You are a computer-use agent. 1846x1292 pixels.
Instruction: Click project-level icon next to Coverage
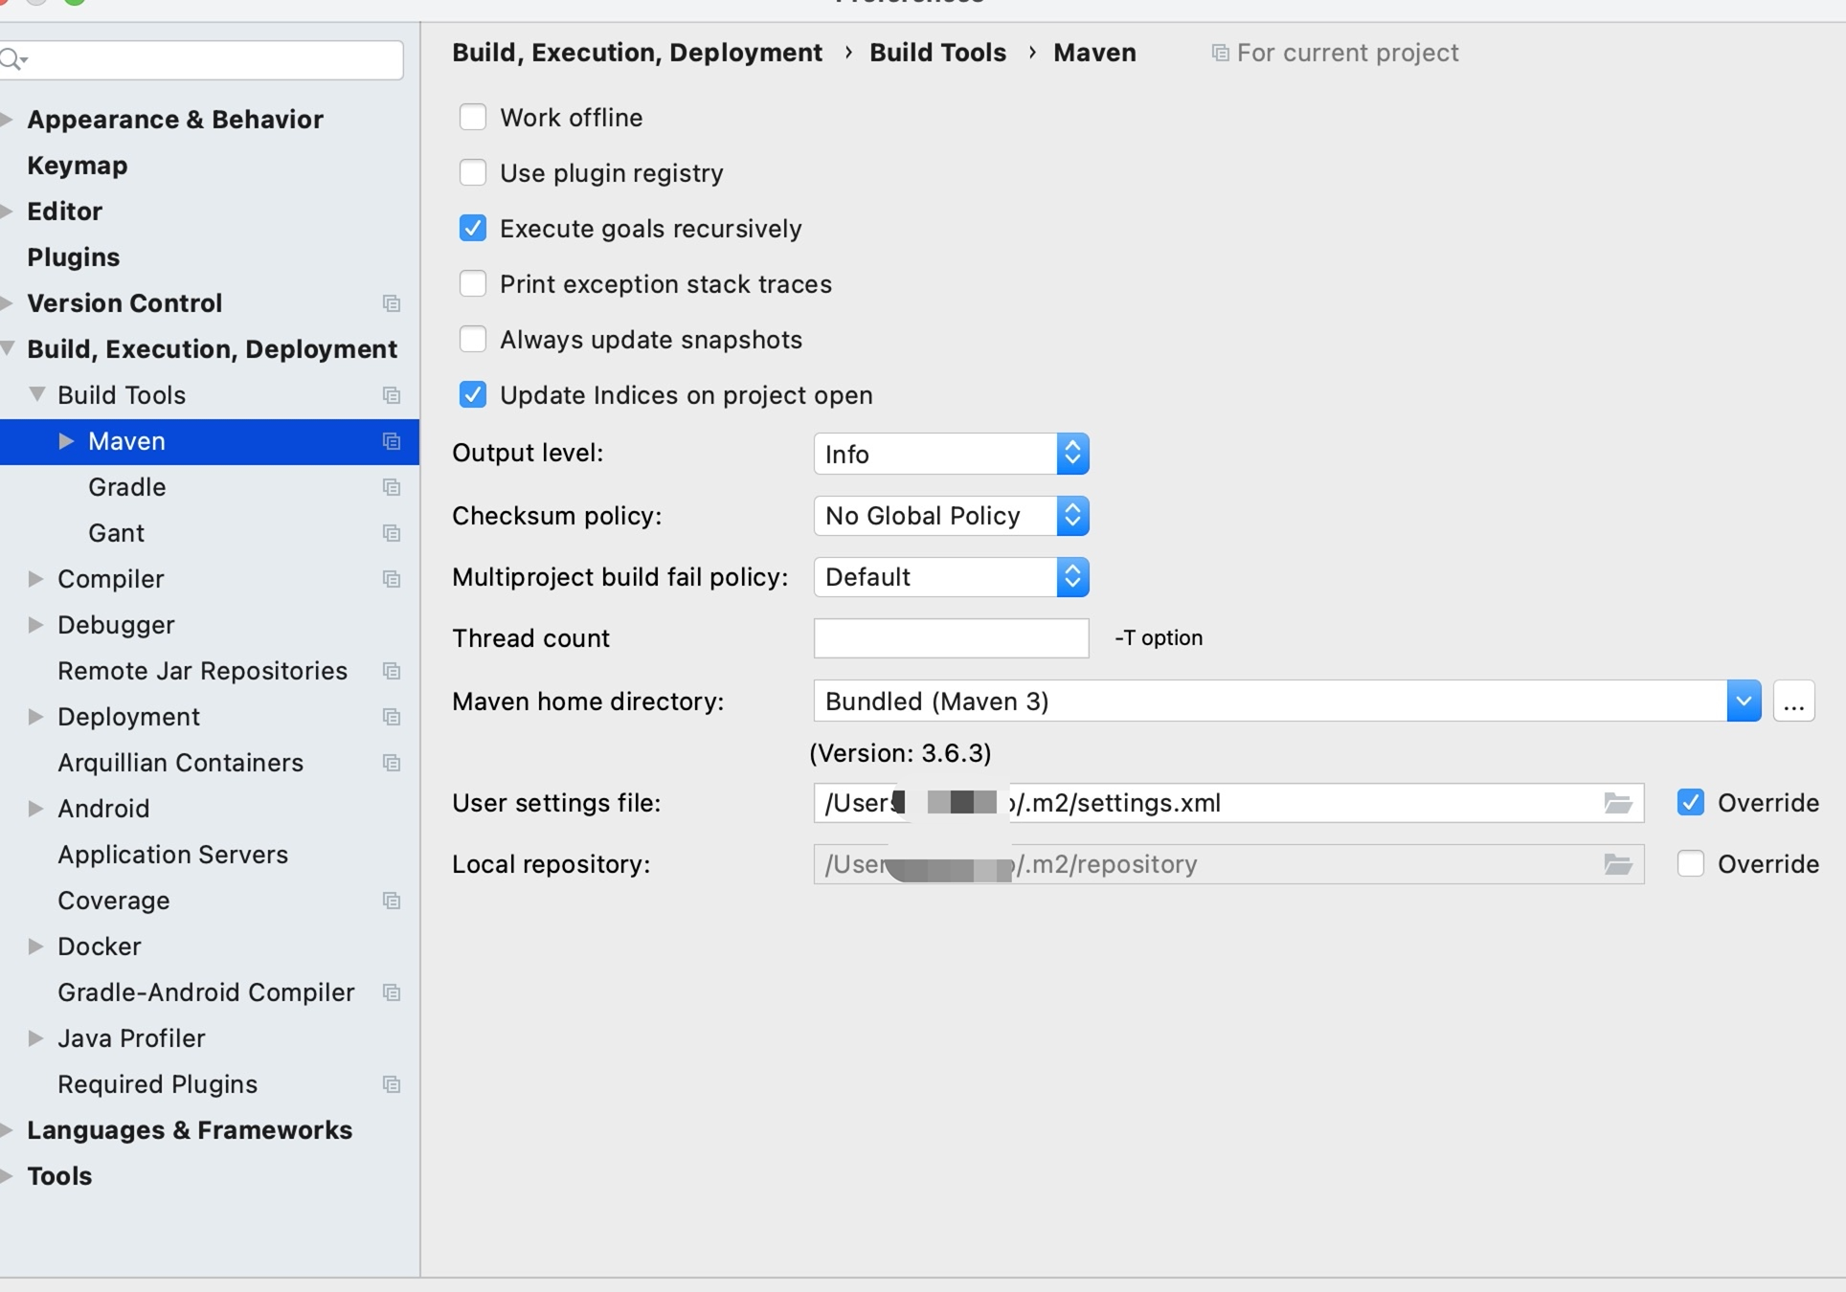pos(392,901)
